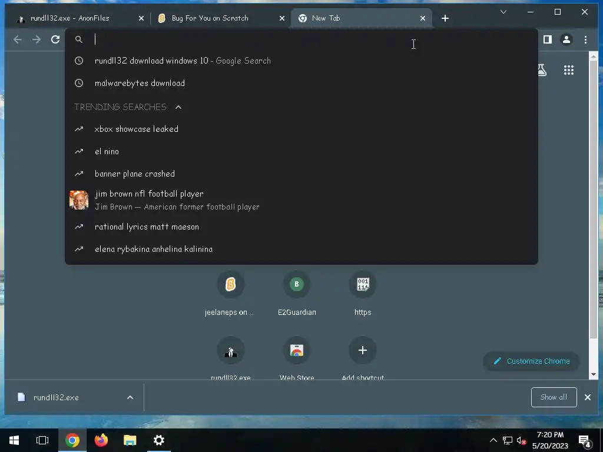
Task: Select elena rybakina anhelina kalinina suggestion
Action: pos(301,249)
